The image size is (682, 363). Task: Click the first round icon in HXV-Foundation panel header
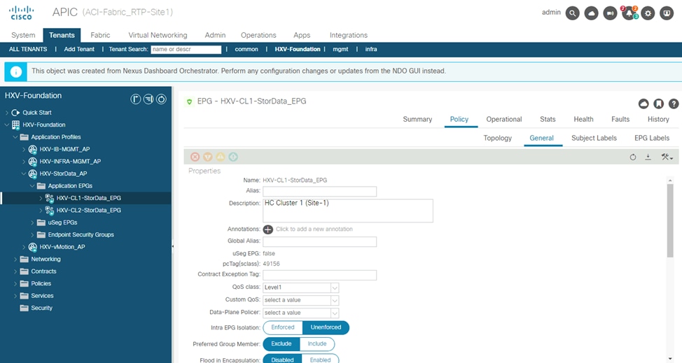[136, 99]
